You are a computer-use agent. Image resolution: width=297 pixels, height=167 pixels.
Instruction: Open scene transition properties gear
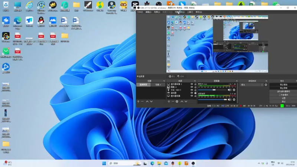click(x=266, y=85)
